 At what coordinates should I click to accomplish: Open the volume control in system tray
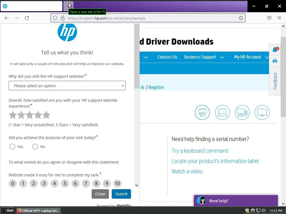click(264, 211)
